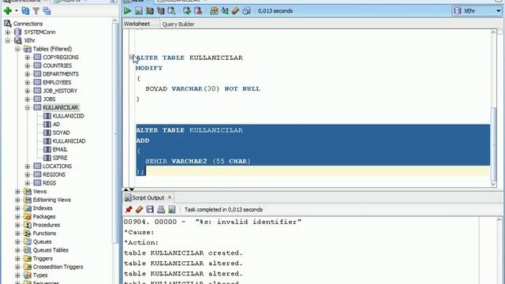Select the AD column
This screenshot has height=284, width=505.
(56, 125)
